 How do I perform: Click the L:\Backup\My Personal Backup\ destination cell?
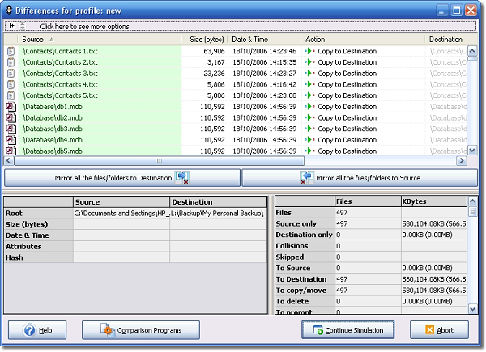pos(218,214)
